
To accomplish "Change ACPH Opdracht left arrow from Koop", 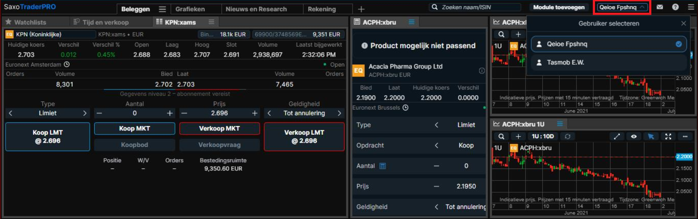I will point(437,145).
